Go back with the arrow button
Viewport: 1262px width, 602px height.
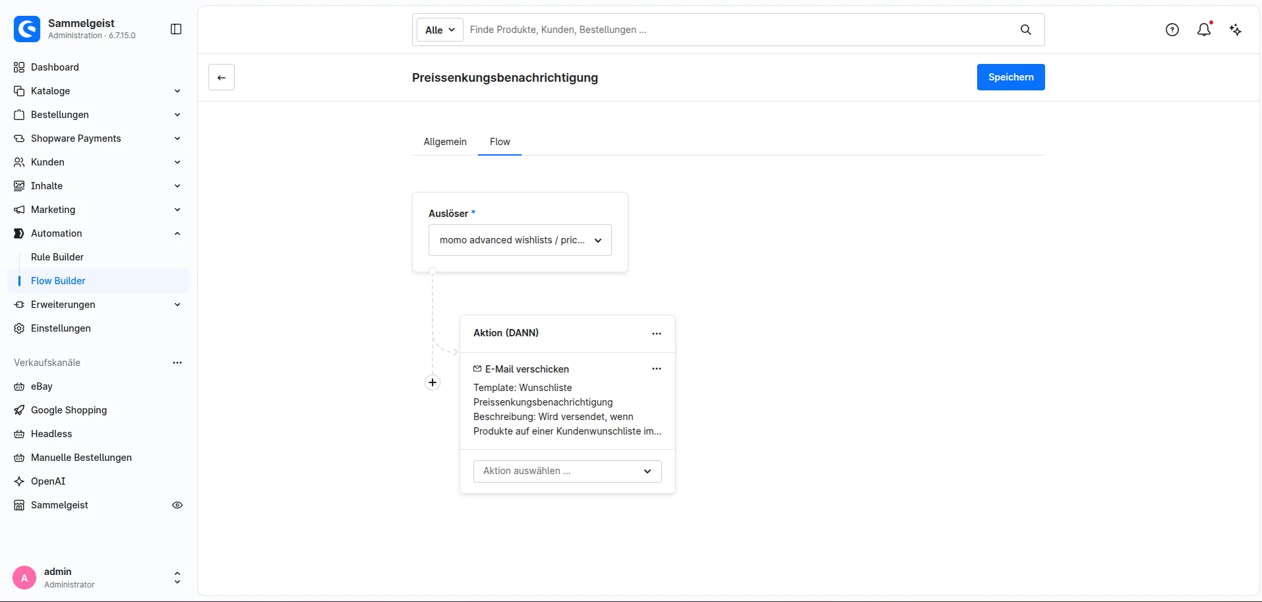click(222, 77)
